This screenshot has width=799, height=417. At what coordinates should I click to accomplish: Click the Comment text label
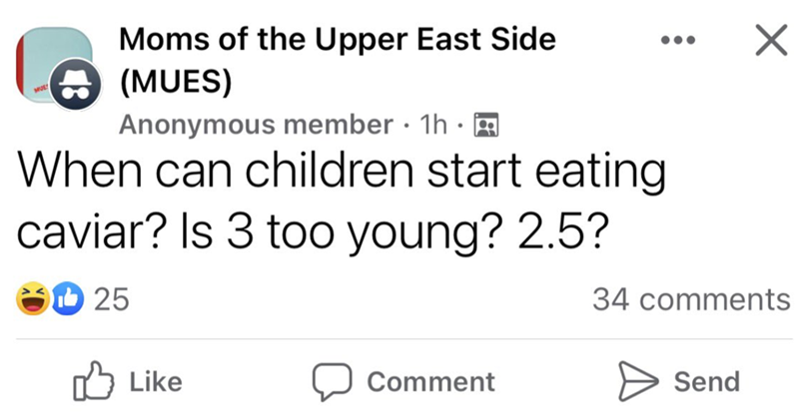click(430, 381)
